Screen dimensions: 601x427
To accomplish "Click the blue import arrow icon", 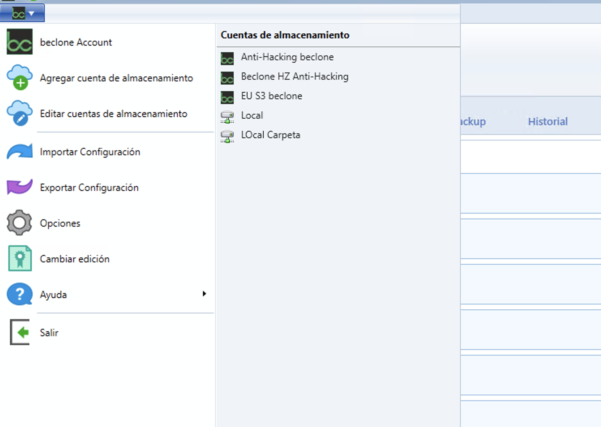I will (x=19, y=151).
